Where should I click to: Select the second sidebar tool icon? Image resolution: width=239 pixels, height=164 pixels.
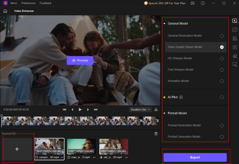click(x=235, y=30)
